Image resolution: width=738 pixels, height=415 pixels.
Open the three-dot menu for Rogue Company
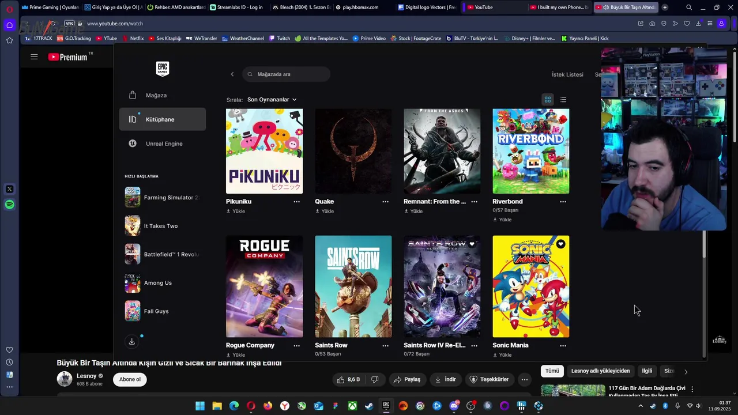(x=296, y=346)
